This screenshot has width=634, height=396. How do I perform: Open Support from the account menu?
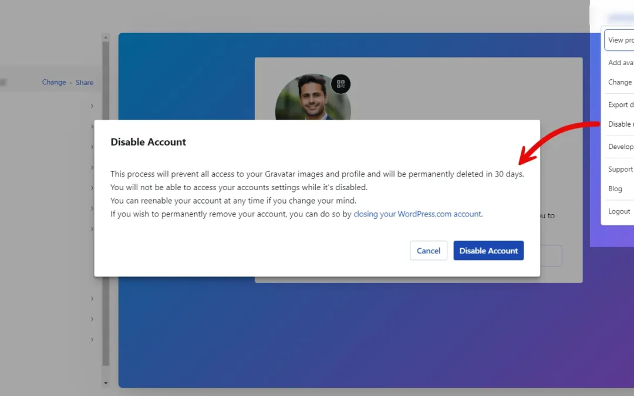620,170
